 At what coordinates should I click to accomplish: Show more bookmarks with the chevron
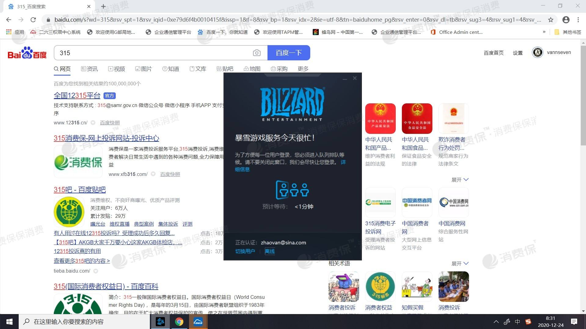pyautogui.click(x=544, y=32)
